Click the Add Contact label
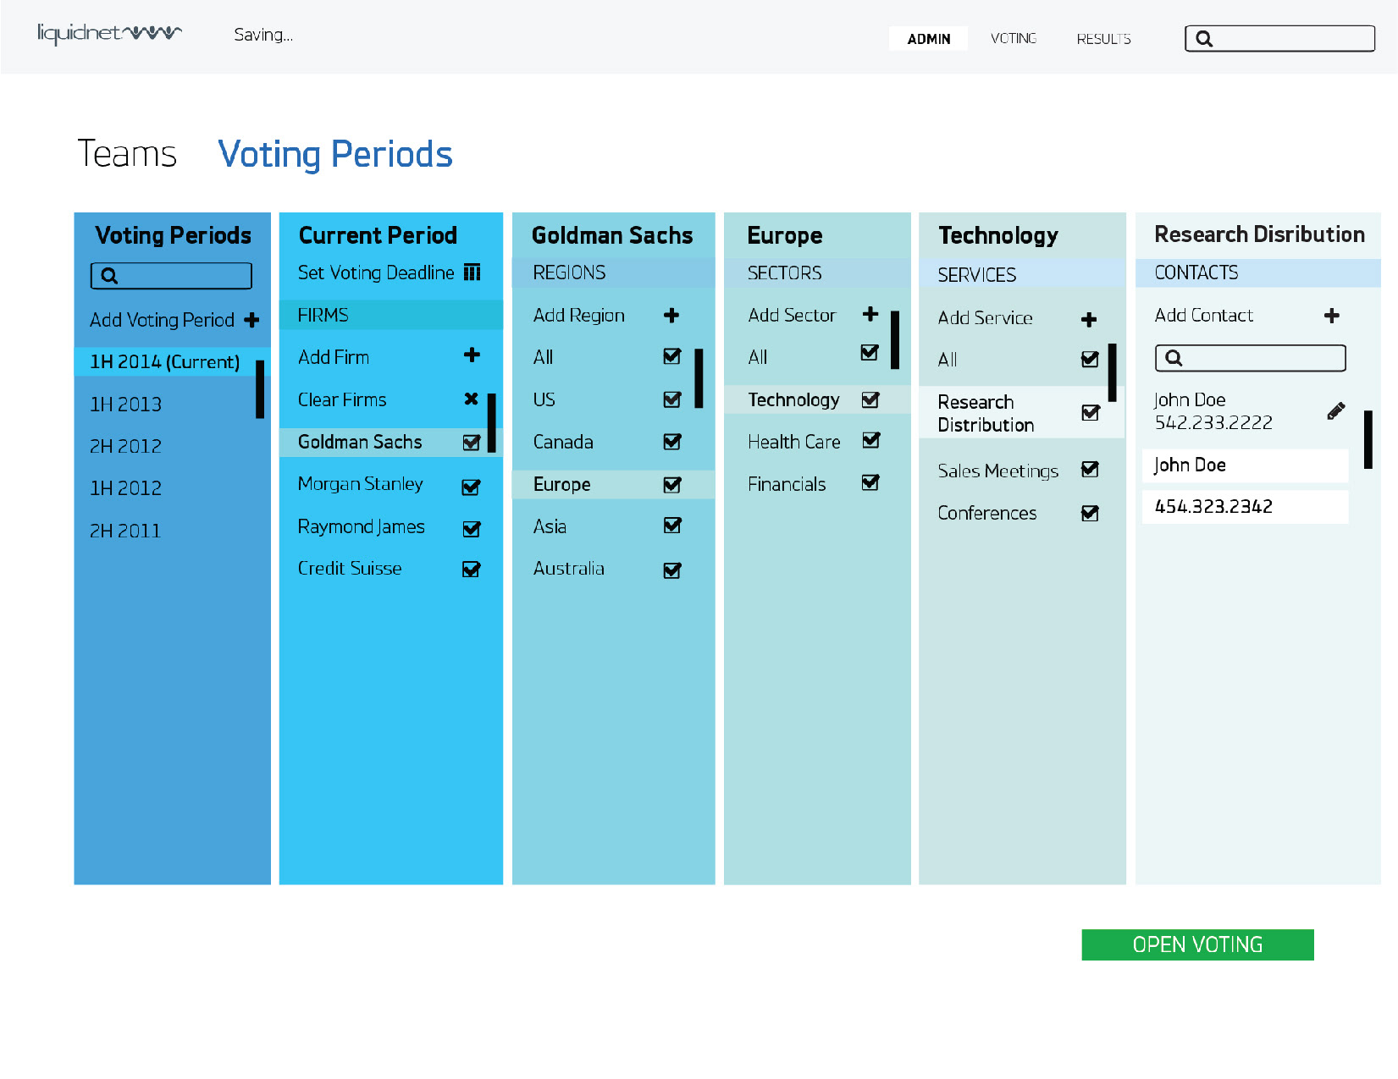 (x=1204, y=315)
